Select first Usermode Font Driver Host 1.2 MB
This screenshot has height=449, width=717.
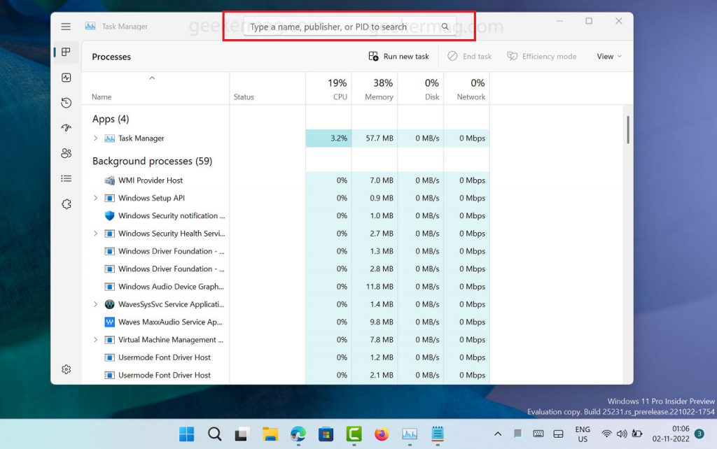(x=286, y=357)
